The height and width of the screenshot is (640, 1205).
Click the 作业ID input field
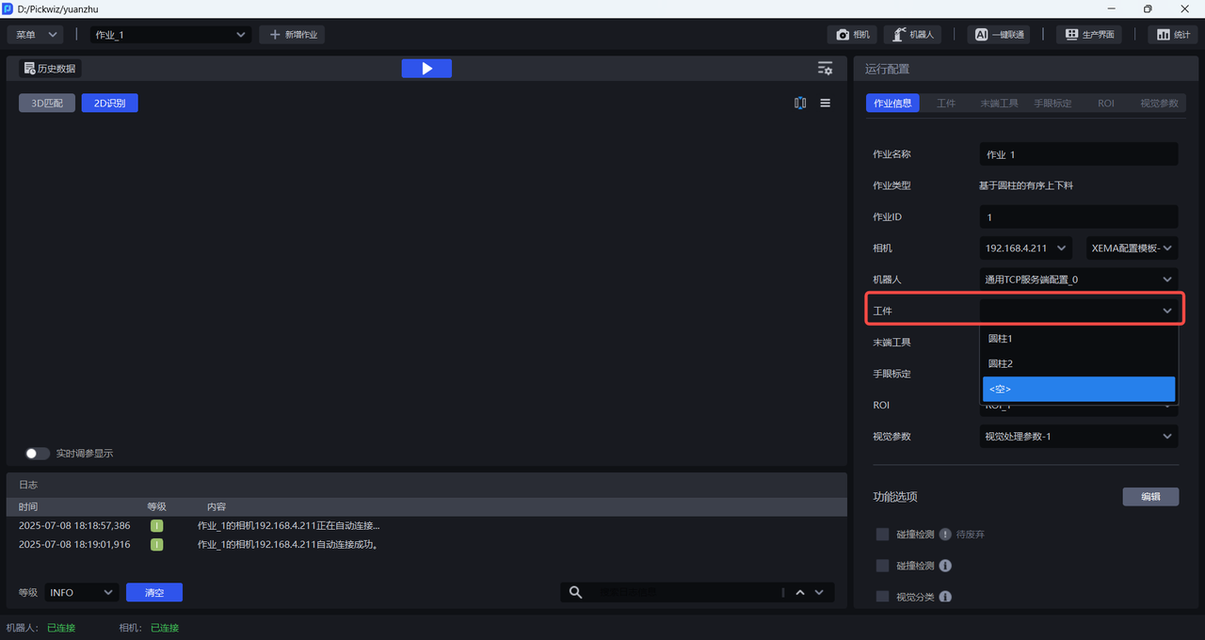(x=1078, y=217)
